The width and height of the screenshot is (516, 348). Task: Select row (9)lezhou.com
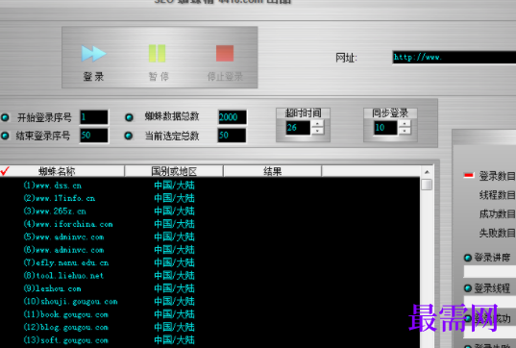[x=209, y=288]
